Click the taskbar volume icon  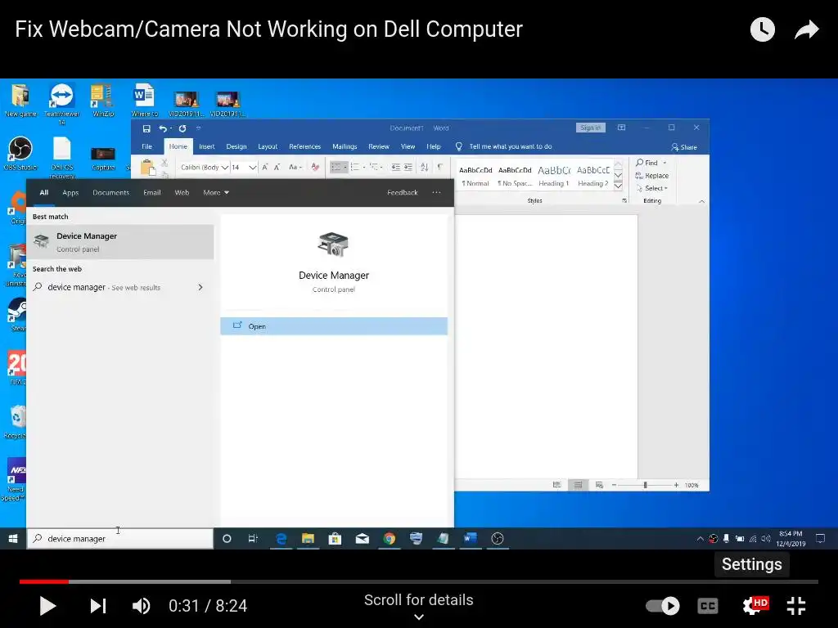click(x=765, y=538)
